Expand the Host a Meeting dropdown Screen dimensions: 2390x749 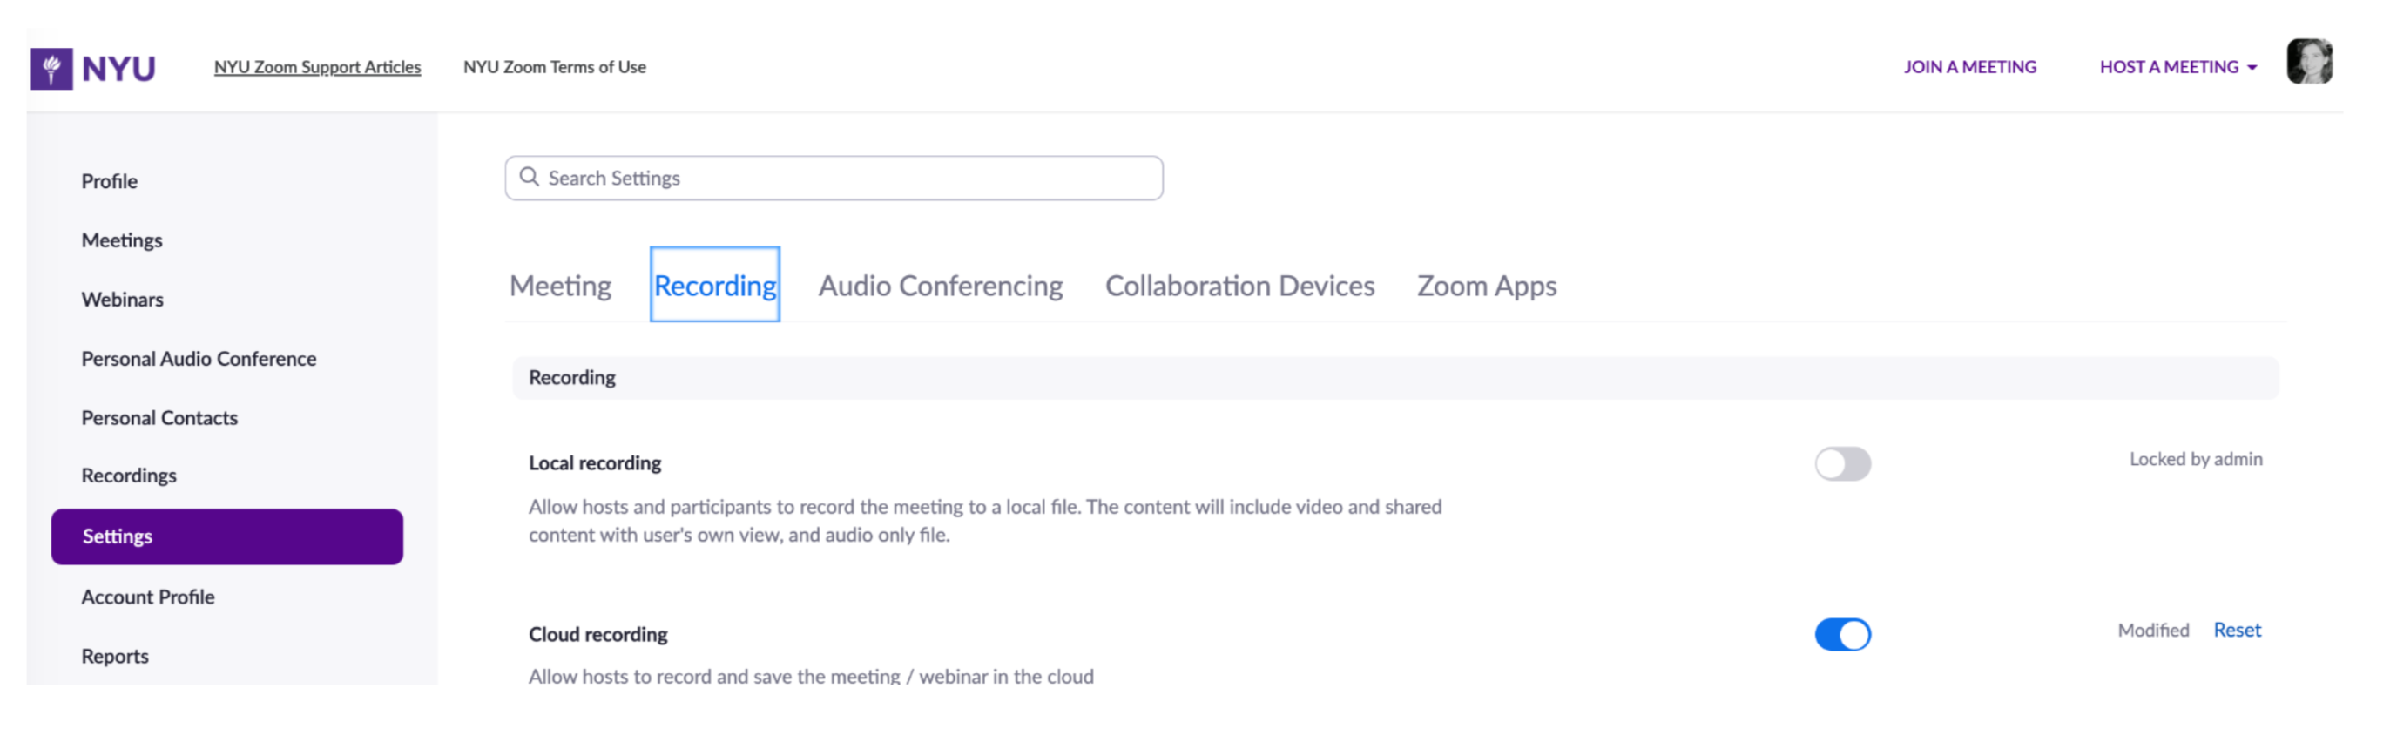(x=2177, y=67)
